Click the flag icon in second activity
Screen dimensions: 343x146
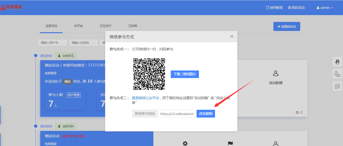click(230, 143)
